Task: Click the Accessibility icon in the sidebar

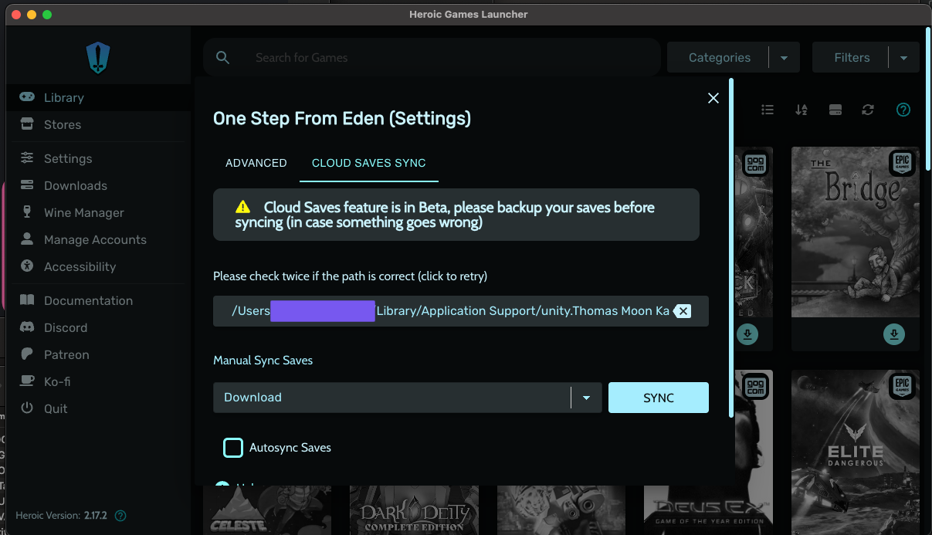Action: 27,266
